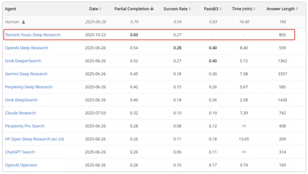Open Perplexity Pro Search link
This screenshot has width=308, height=174.
[25, 126]
